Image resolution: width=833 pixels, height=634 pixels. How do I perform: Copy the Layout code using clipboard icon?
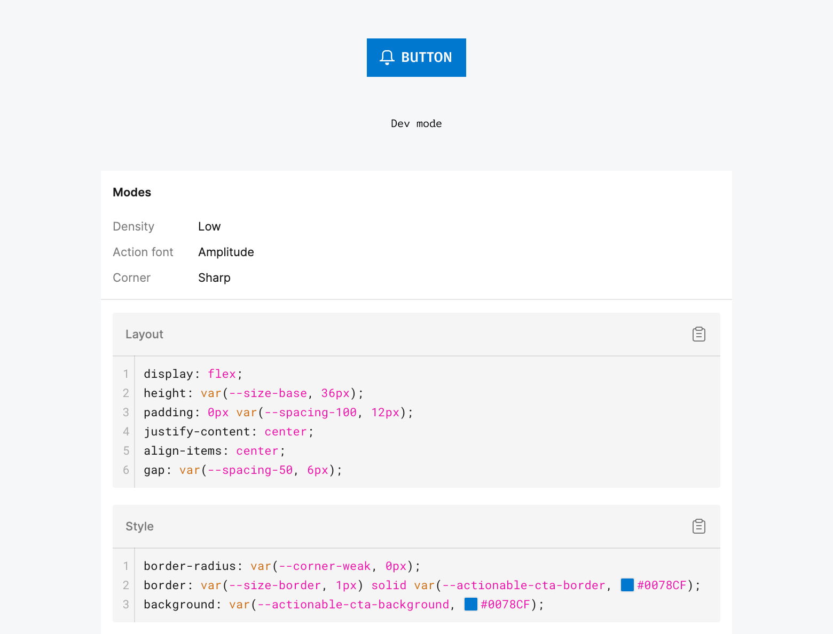(x=699, y=334)
